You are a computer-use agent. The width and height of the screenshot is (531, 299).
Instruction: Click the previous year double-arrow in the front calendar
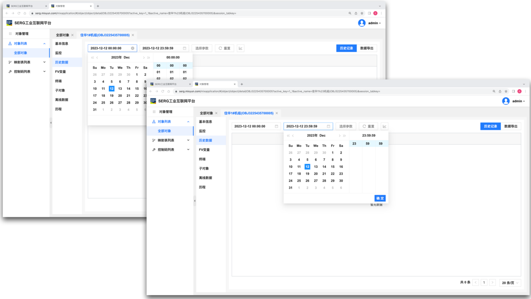pos(288,136)
